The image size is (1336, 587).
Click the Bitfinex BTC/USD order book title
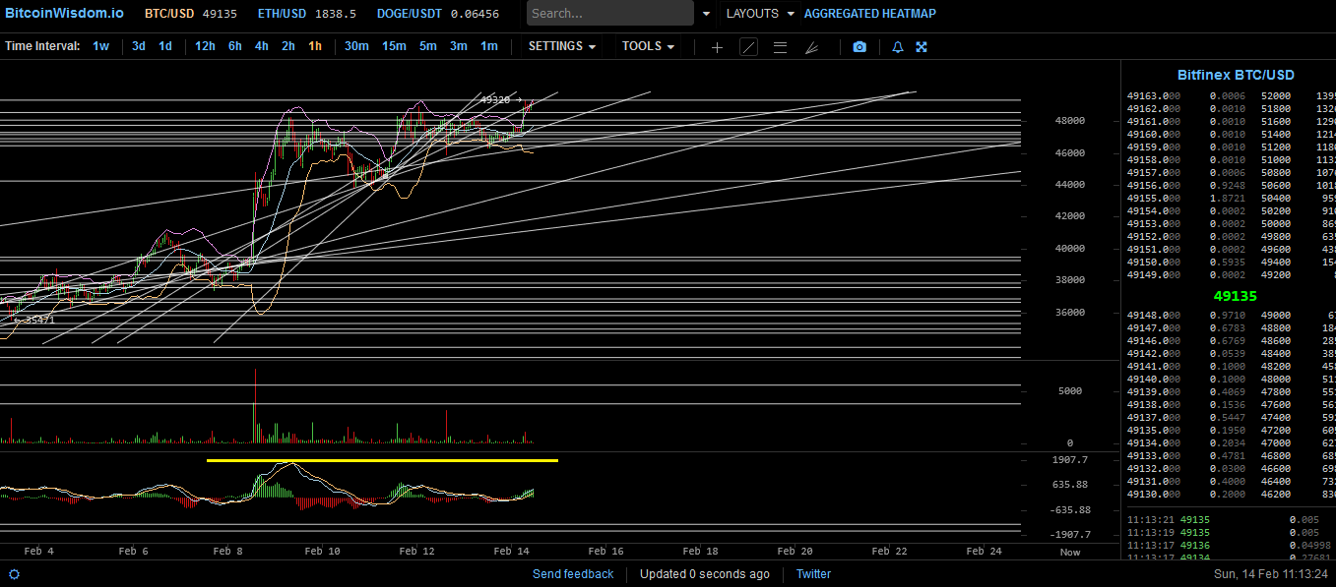point(1236,75)
